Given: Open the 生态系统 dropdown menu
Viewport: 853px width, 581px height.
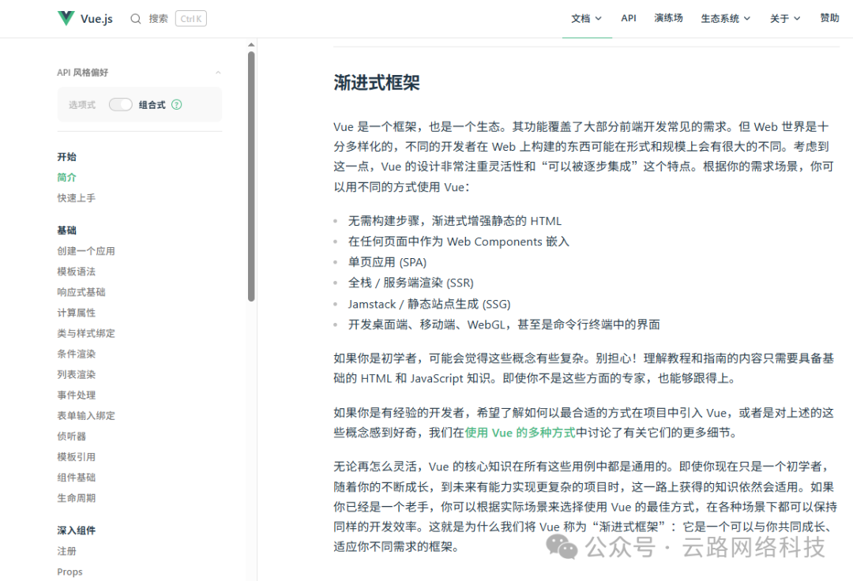Looking at the screenshot, I should pyautogui.click(x=726, y=18).
